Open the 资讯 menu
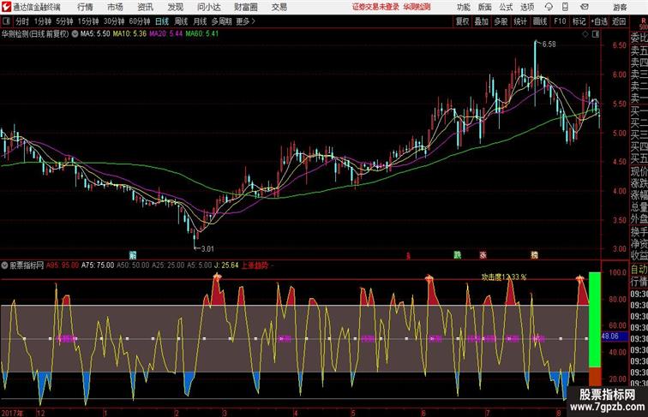 (146, 7)
